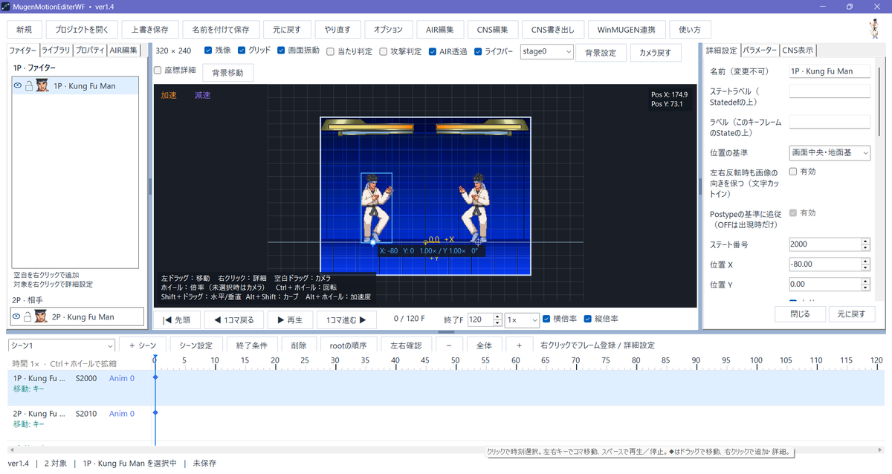Open the 1× playback speed dropdown
The image size is (892, 474).
[x=521, y=319]
